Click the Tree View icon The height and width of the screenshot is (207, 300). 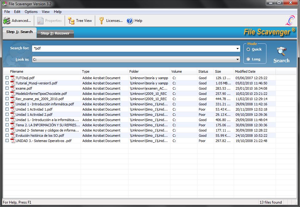click(71, 21)
